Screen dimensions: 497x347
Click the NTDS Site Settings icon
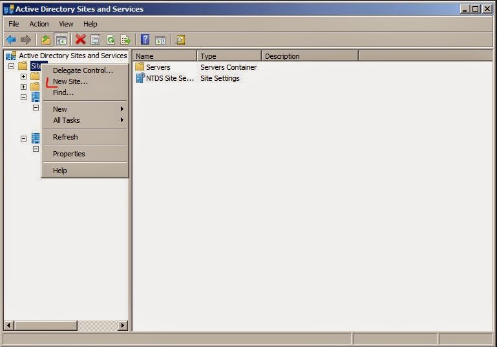[140, 78]
